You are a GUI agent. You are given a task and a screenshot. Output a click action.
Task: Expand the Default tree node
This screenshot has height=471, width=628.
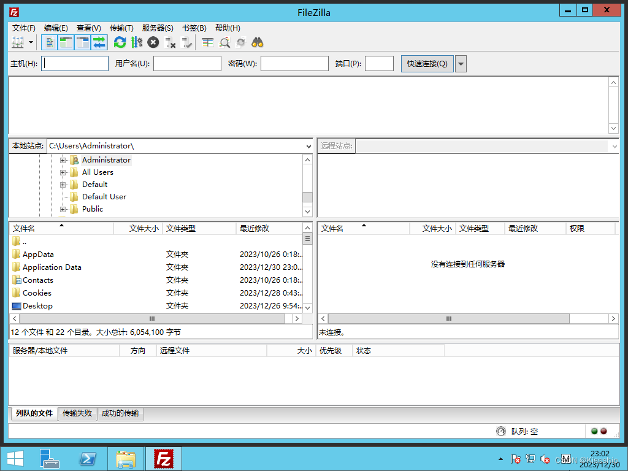coord(63,185)
